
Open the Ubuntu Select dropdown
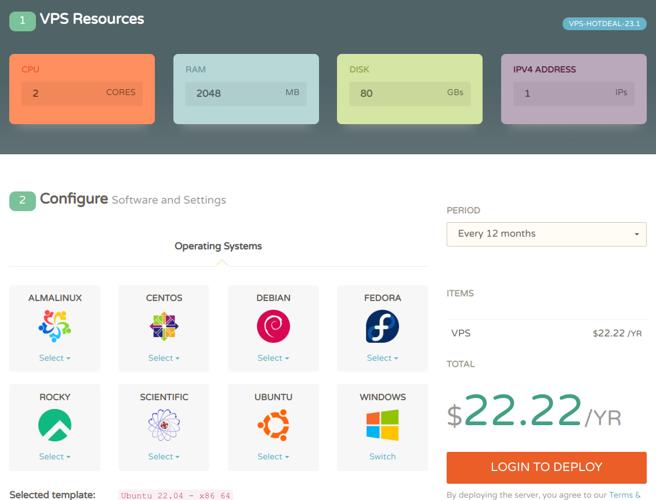coord(273,456)
